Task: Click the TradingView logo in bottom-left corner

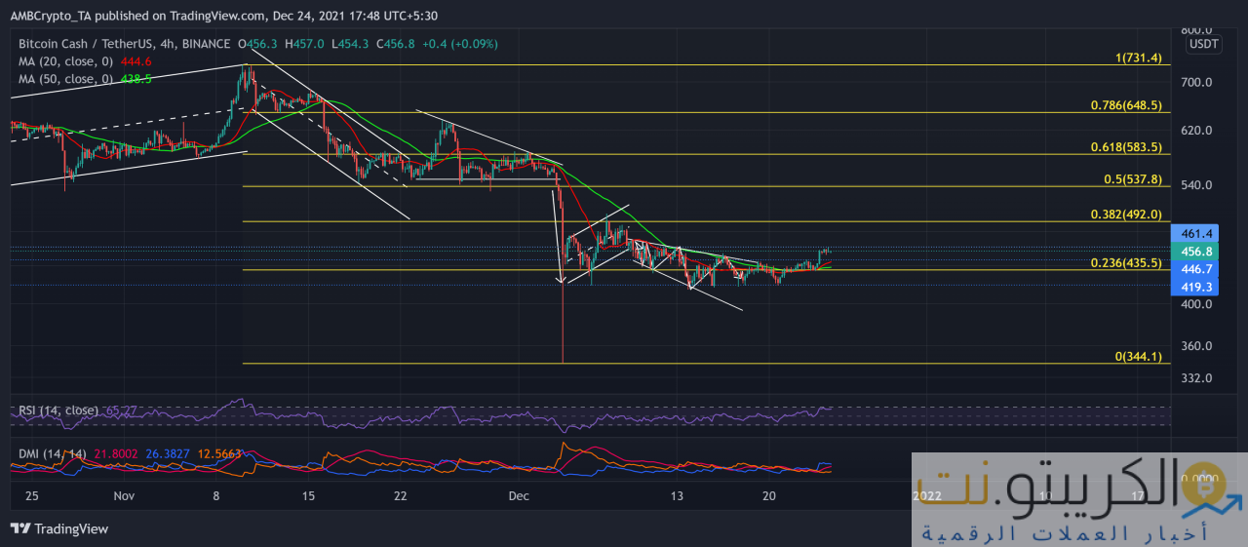Action: tap(59, 528)
